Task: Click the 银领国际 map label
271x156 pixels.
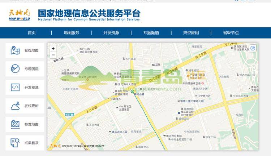Action: [x=184, y=119]
